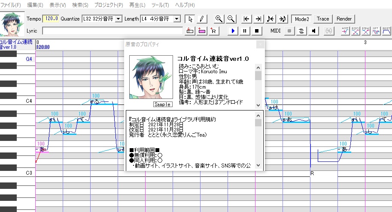
Task: Select the pencil draw tool
Action: [x=201, y=19]
